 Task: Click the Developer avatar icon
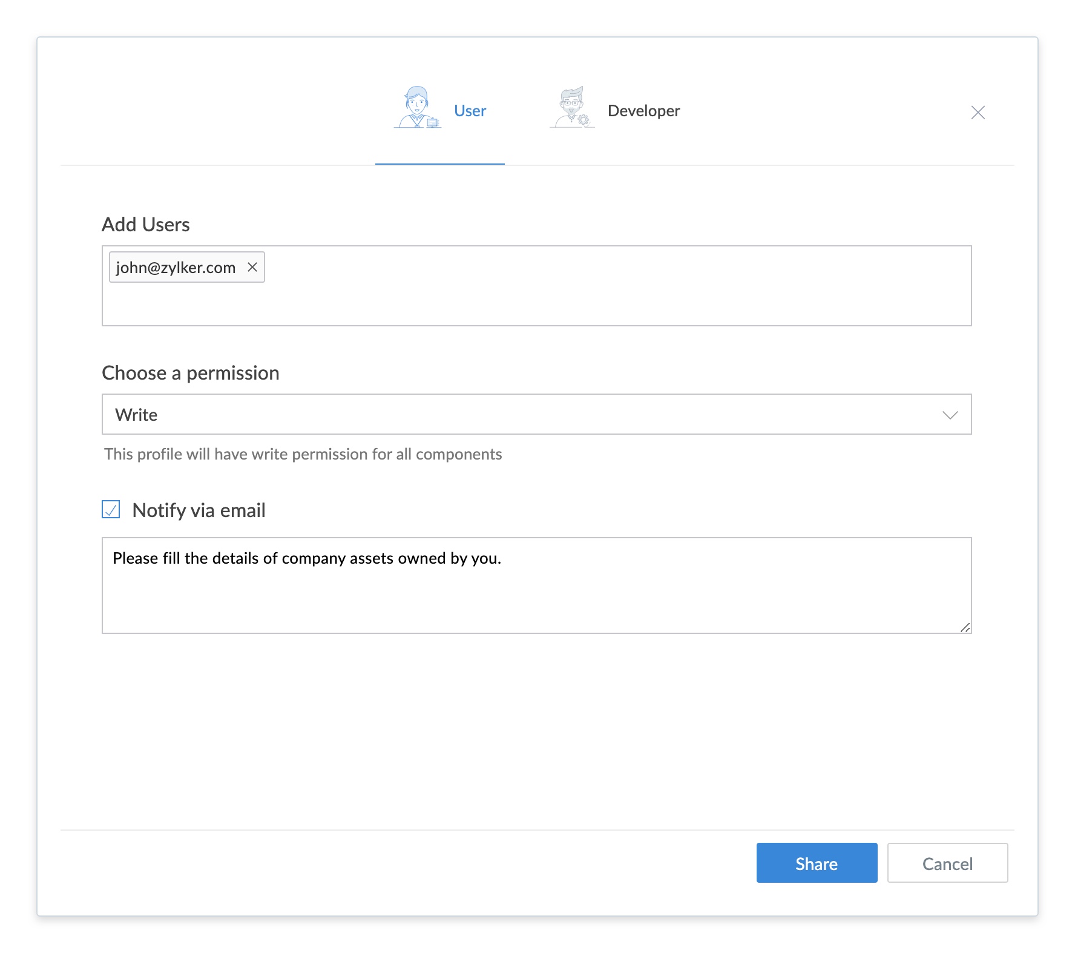click(x=572, y=108)
